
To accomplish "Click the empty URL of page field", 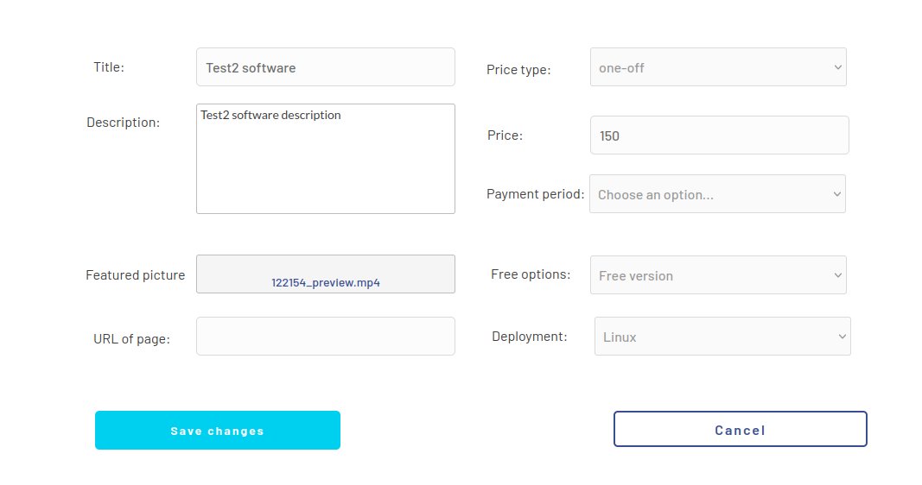I will click(x=325, y=337).
